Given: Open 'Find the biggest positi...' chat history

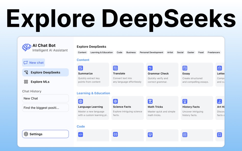Looking at the screenshot, I should (x=45, y=108).
